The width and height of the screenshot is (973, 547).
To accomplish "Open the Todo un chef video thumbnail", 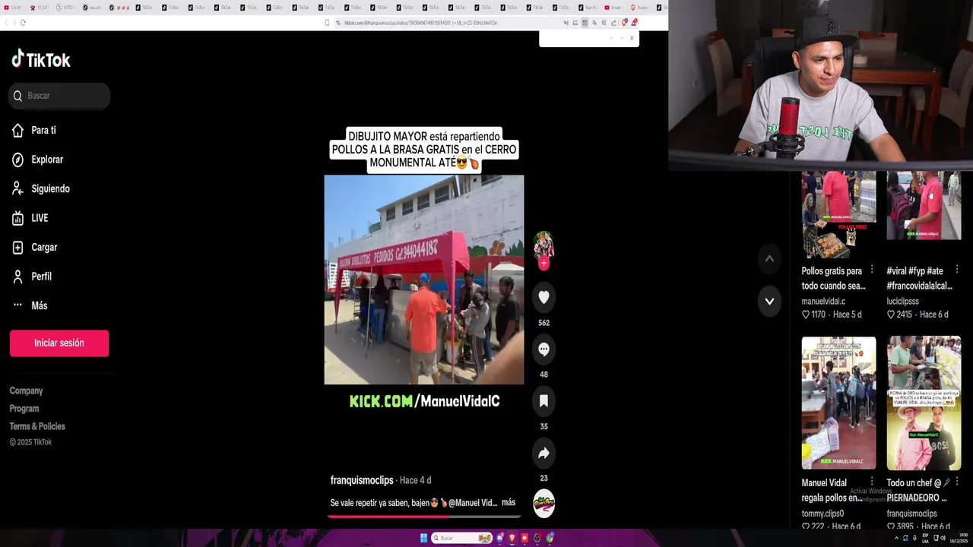I will pos(924,403).
